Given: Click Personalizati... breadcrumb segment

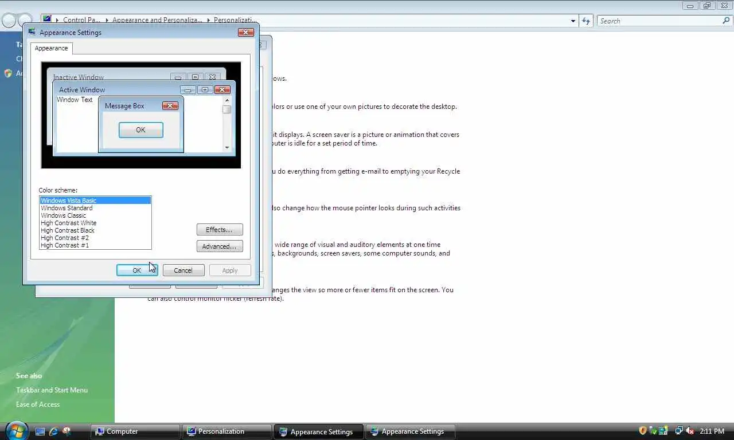Looking at the screenshot, I should click(x=235, y=20).
